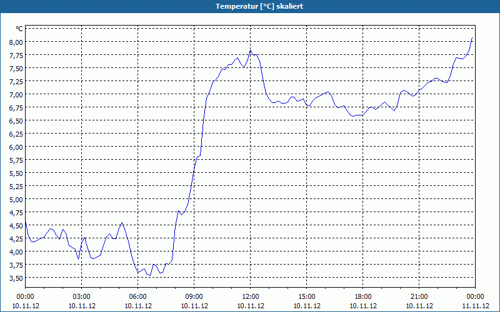
Task: Pick the 15:00 time axis label
Action: 307,297
